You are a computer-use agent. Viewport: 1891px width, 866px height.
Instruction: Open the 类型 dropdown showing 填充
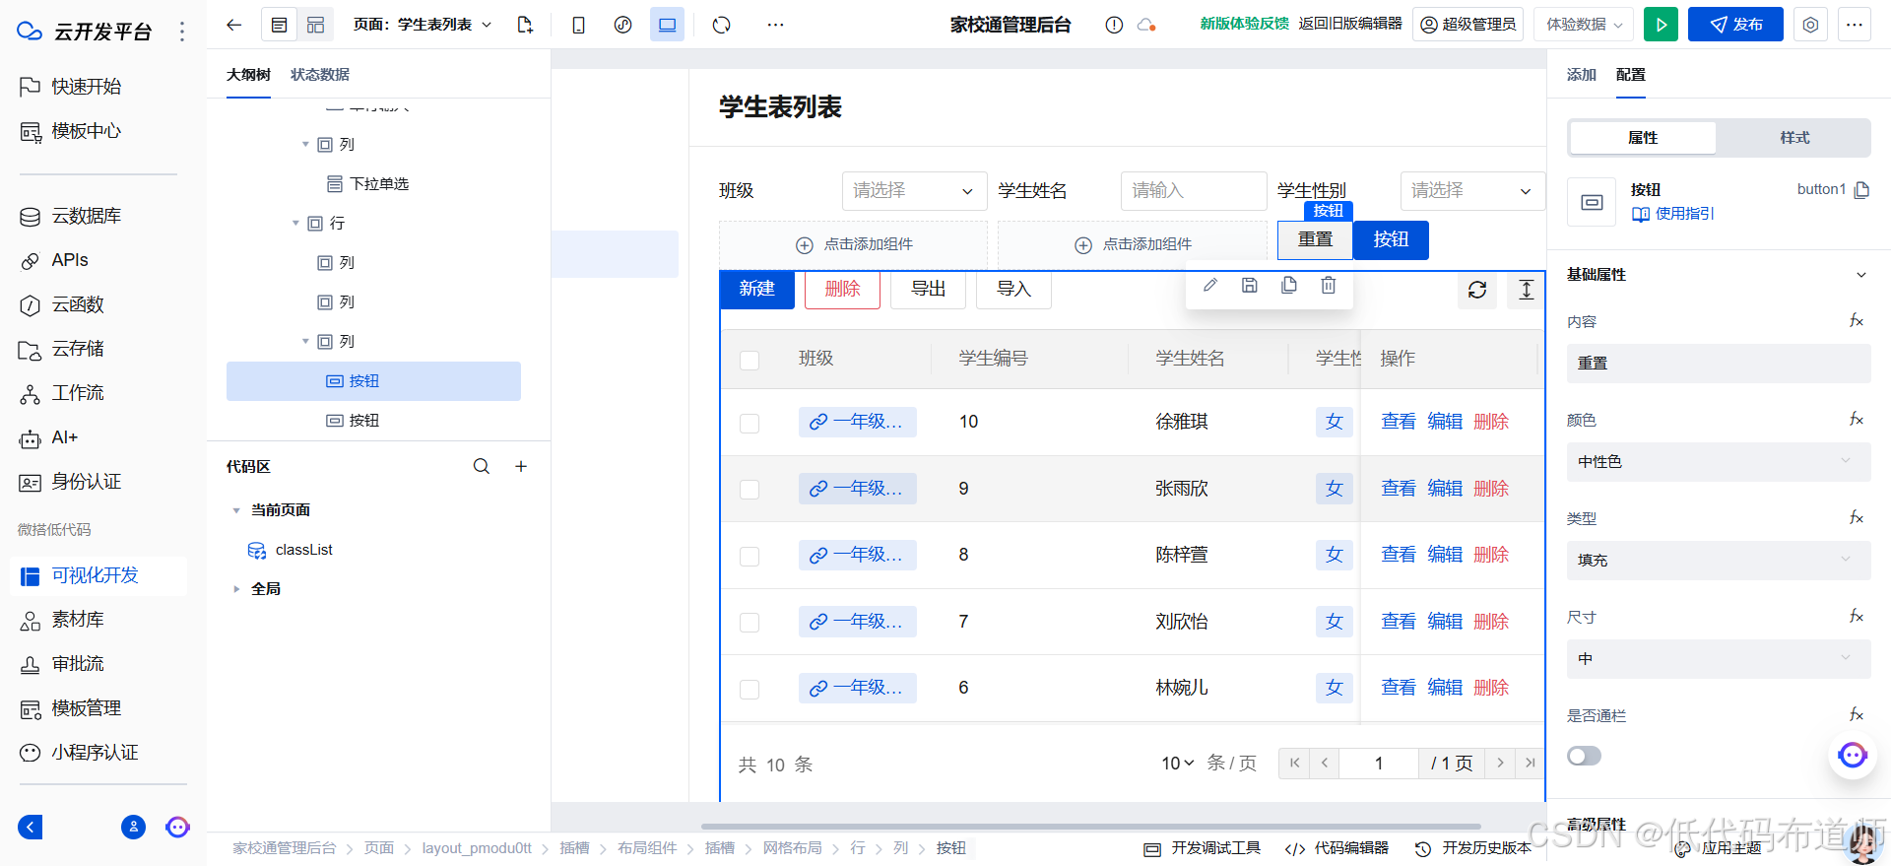click(1719, 560)
